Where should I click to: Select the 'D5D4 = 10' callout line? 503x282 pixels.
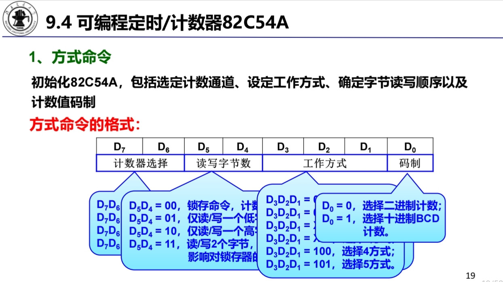(193, 231)
